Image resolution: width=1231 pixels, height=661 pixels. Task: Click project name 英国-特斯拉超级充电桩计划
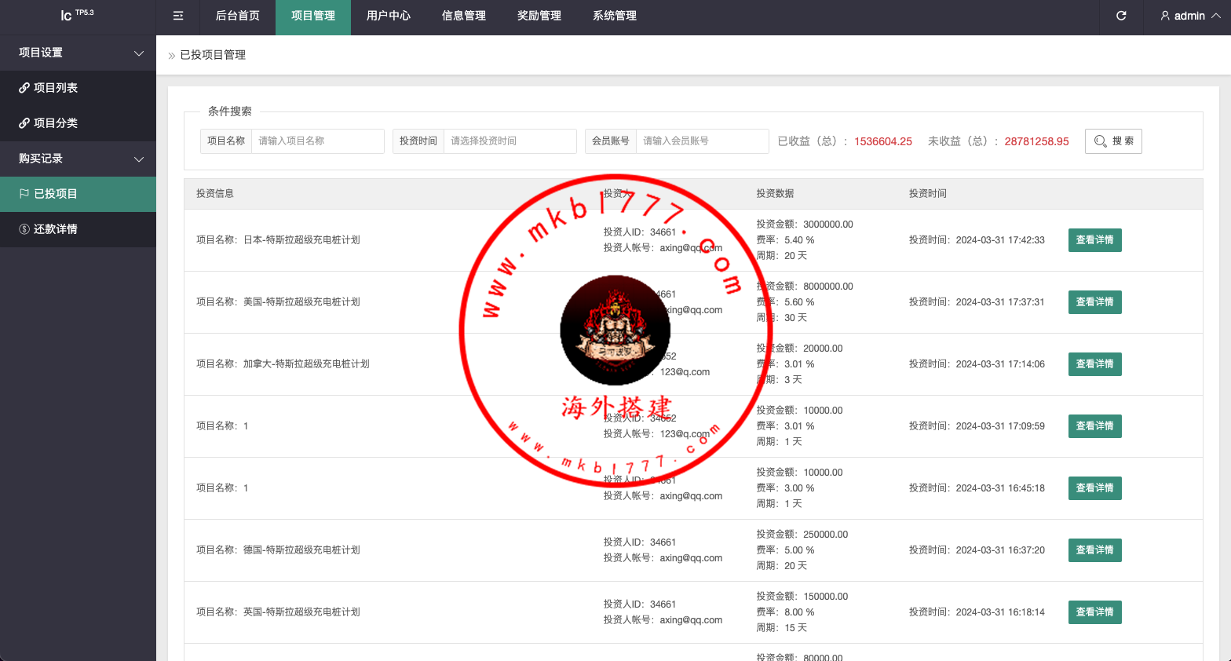click(301, 612)
